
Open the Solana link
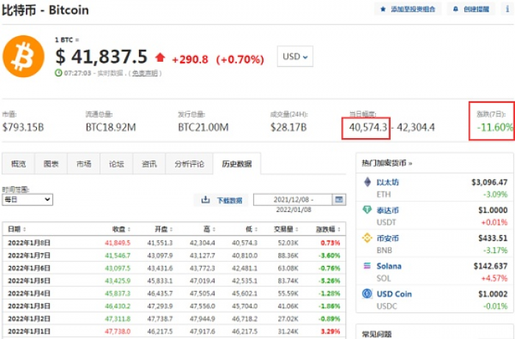click(389, 265)
